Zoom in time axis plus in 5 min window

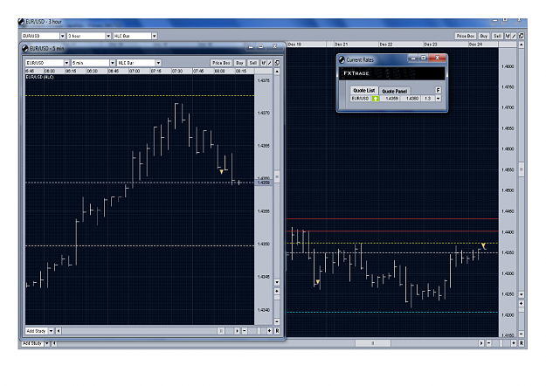tap(270, 331)
